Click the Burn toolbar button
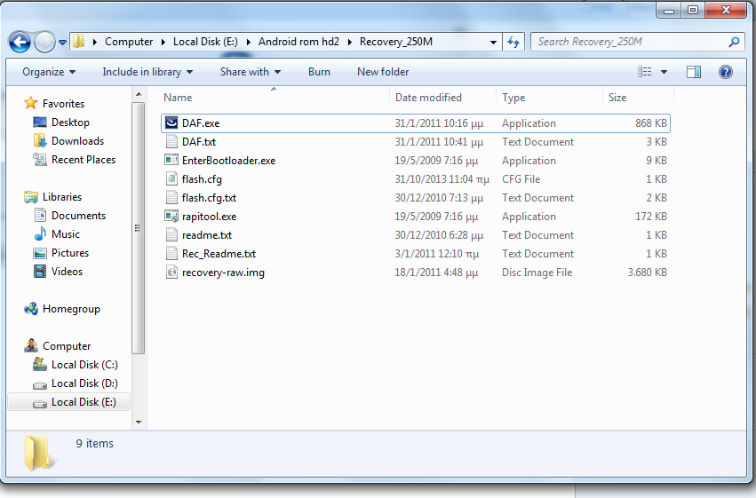Screen dimensions: 756x498 pos(319,72)
